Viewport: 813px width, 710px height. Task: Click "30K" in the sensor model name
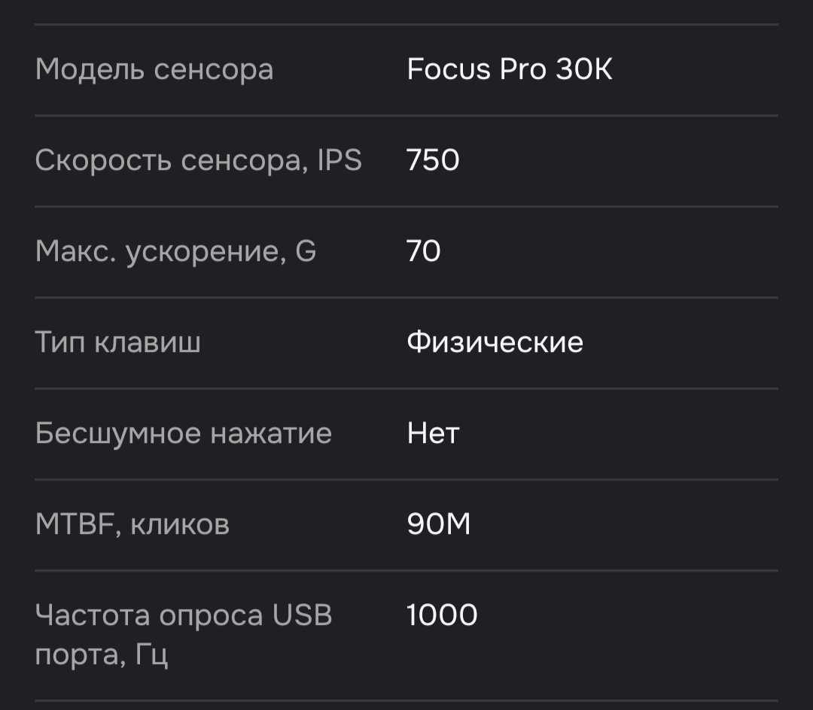(584, 70)
